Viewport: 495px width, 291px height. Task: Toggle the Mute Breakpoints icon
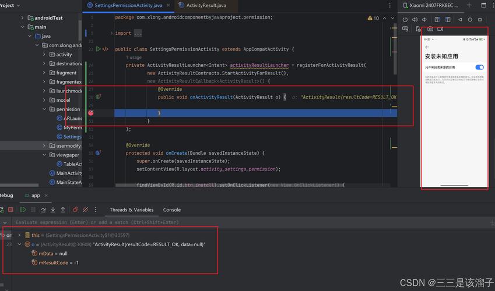[x=85, y=210]
